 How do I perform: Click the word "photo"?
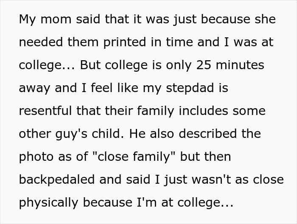[x=36, y=157]
